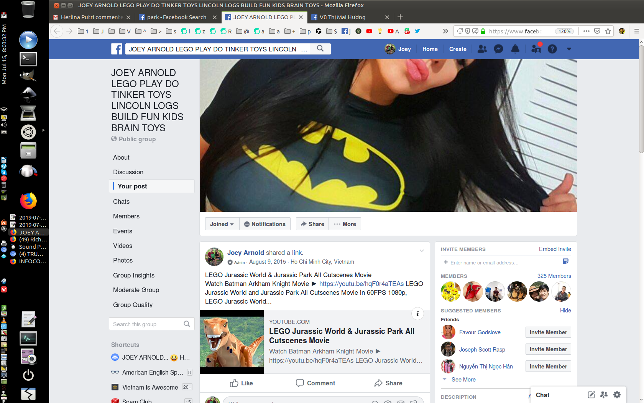The height and width of the screenshot is (403, 644).
Task: Click Invite Member next to Favour Godslove
Action: [x=548, y=332]
